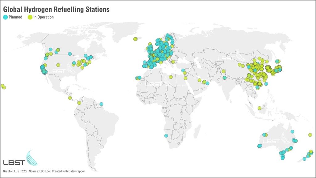Click the In Operation legend color dot
316x178 pixels.
point(30,17)
